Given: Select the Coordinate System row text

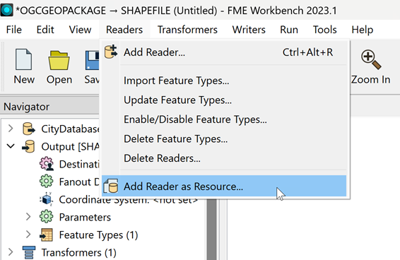Looking at the screenshot, I should pyautogui.click(x=129, y=200).
